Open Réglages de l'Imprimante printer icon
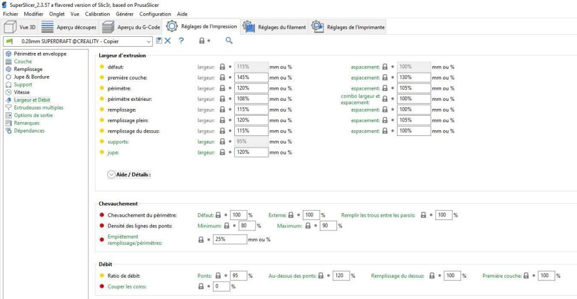The height and width of the screenshot is (299, 577). [x=317, y=27]
